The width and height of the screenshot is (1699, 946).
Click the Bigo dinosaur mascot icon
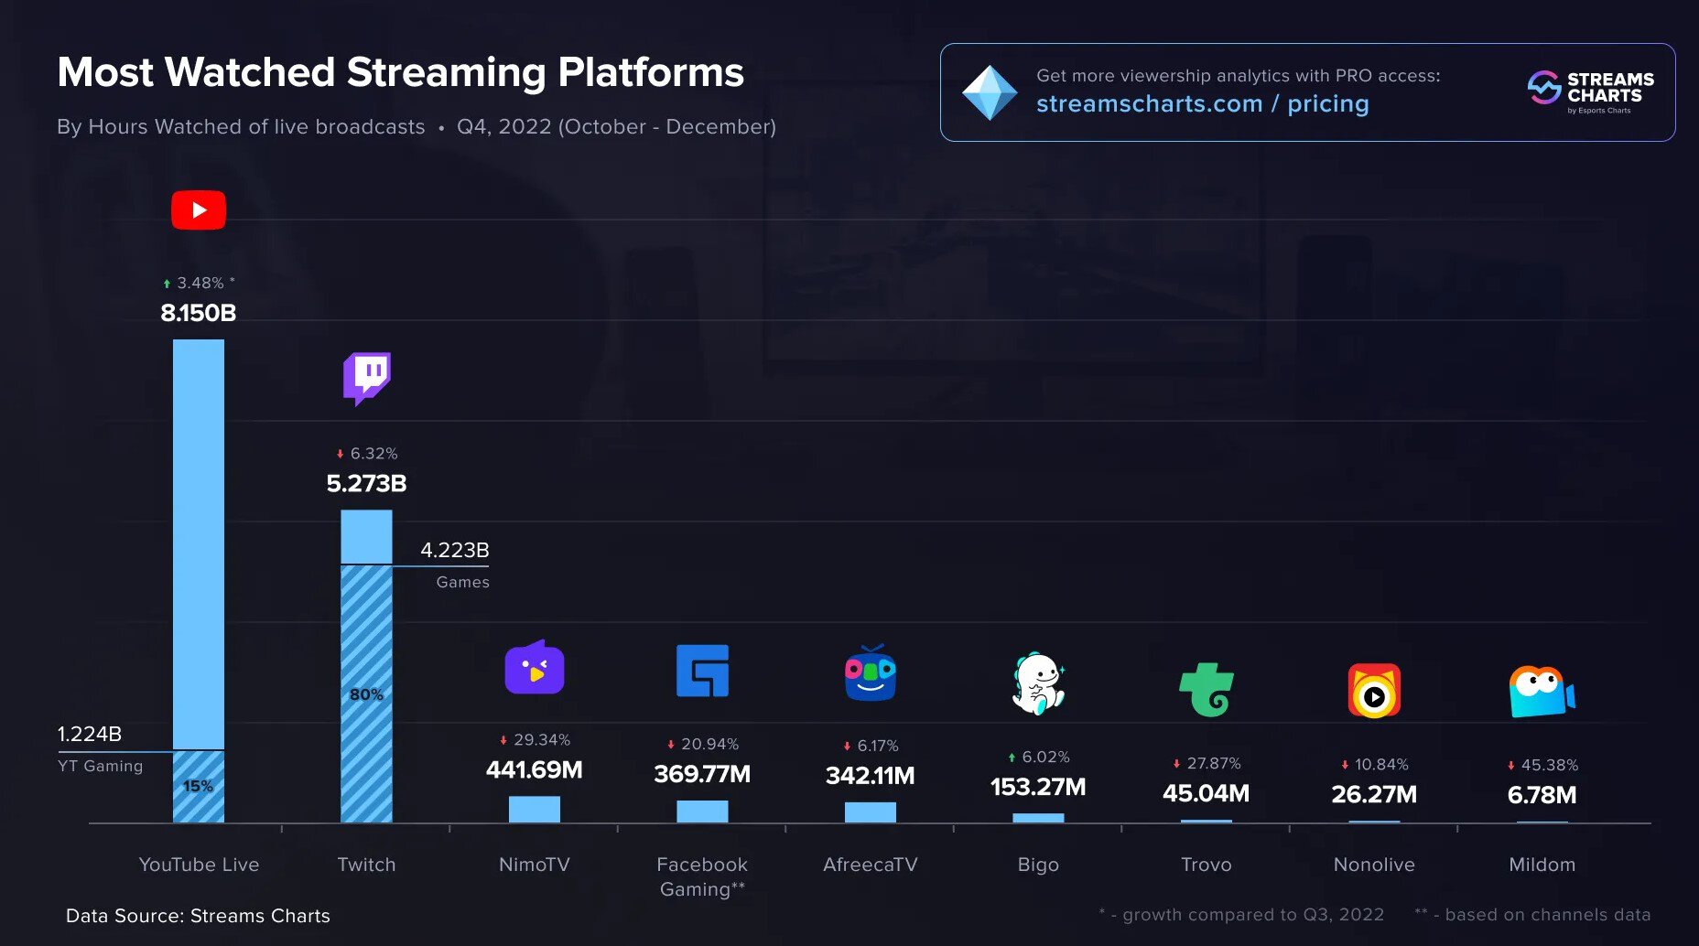(1038, 683)
